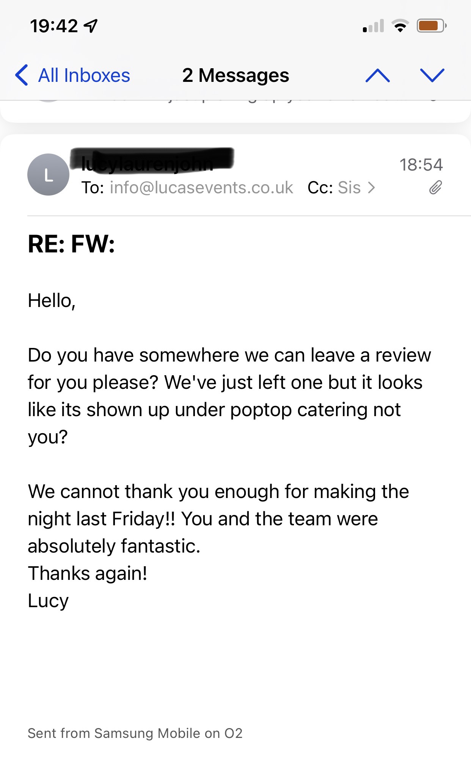
Task: Tap the back chevron beside All Inboxes
Action: (x=22, y=75)
